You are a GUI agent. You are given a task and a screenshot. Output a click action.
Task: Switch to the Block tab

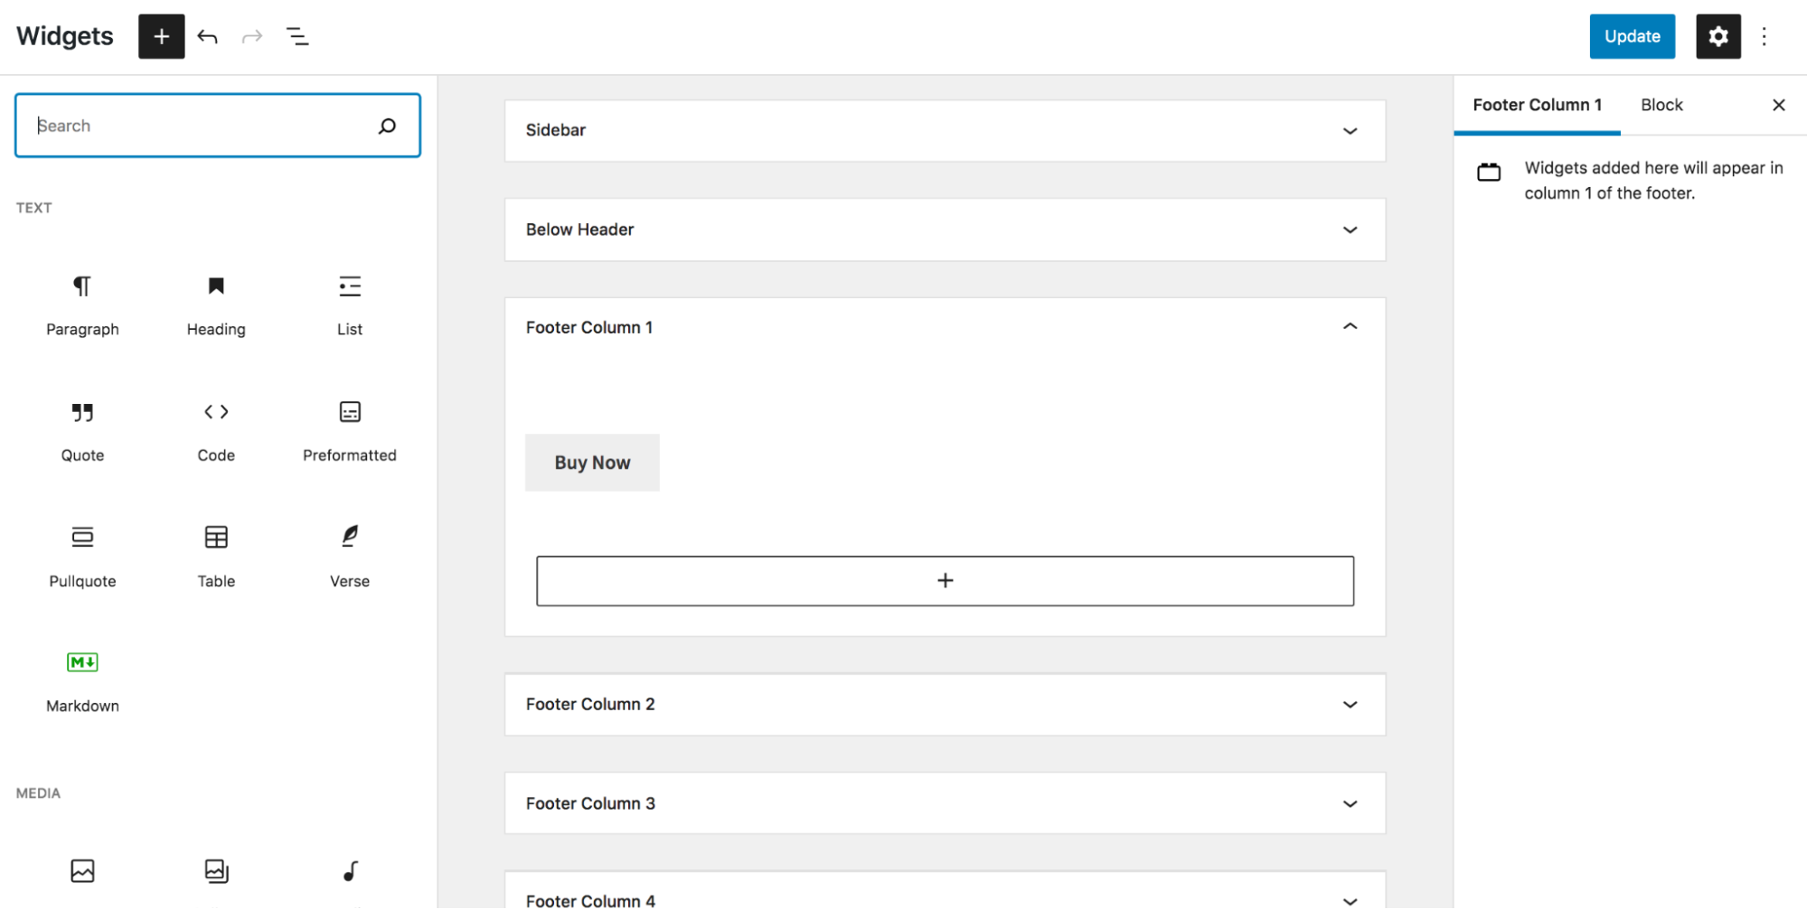(x=1661, y=105)
